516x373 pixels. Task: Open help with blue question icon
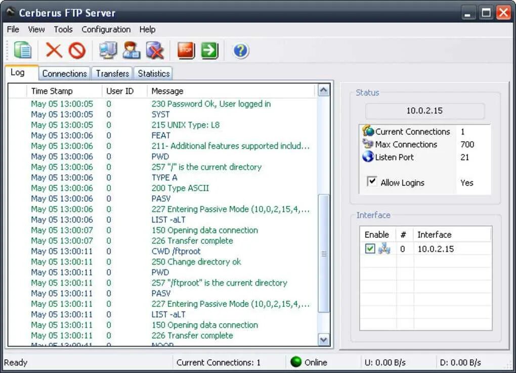[x=241, y=50]
